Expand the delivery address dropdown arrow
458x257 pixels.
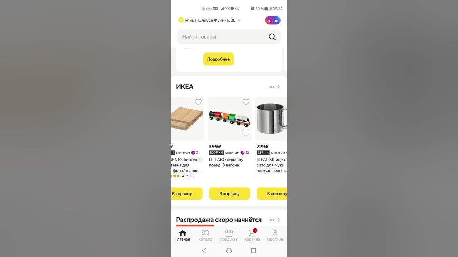(x=239, y=20)
